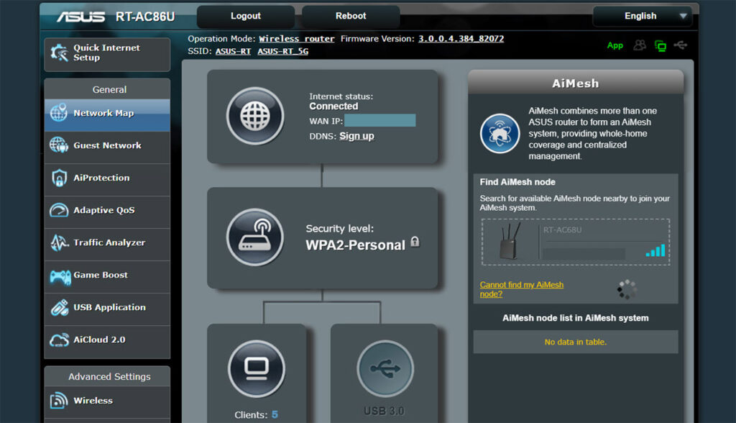Click the green wired-client status icon in header
Viewport: 736px width, 423px height.
(661, 45)
